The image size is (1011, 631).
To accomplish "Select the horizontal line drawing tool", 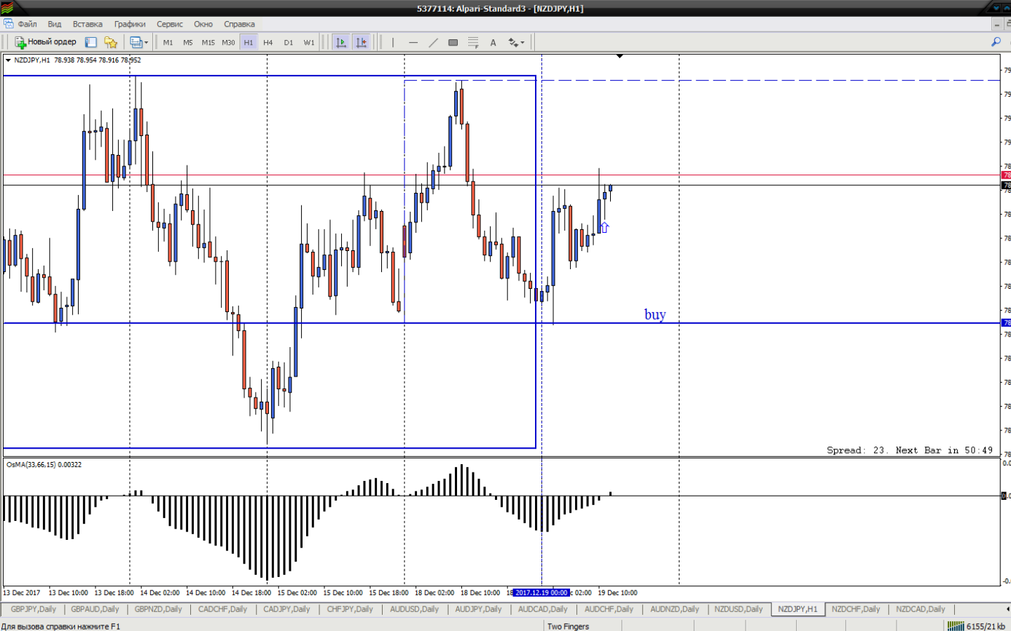I will [x=413, y=42].
